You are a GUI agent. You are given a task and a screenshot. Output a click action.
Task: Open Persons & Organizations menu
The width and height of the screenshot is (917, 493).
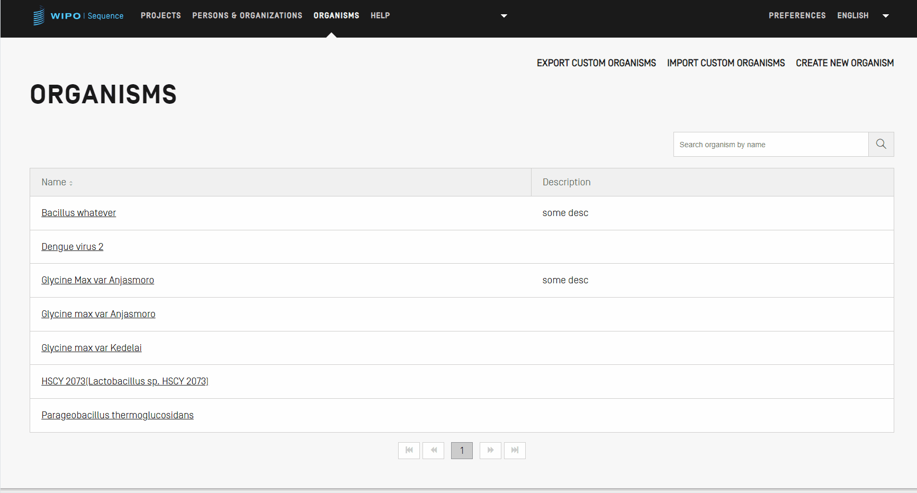[247, 16]
